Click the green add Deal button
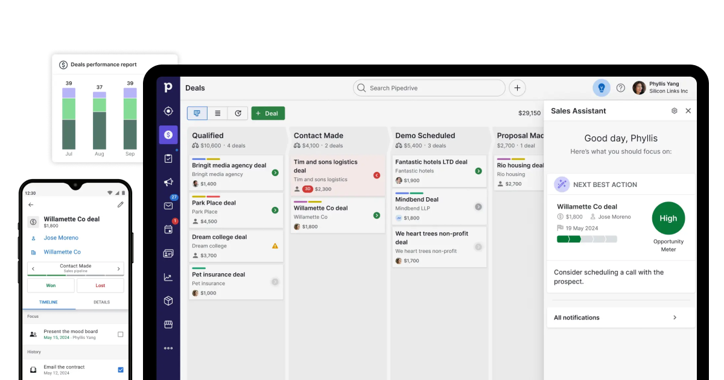 tap(268, 113)
